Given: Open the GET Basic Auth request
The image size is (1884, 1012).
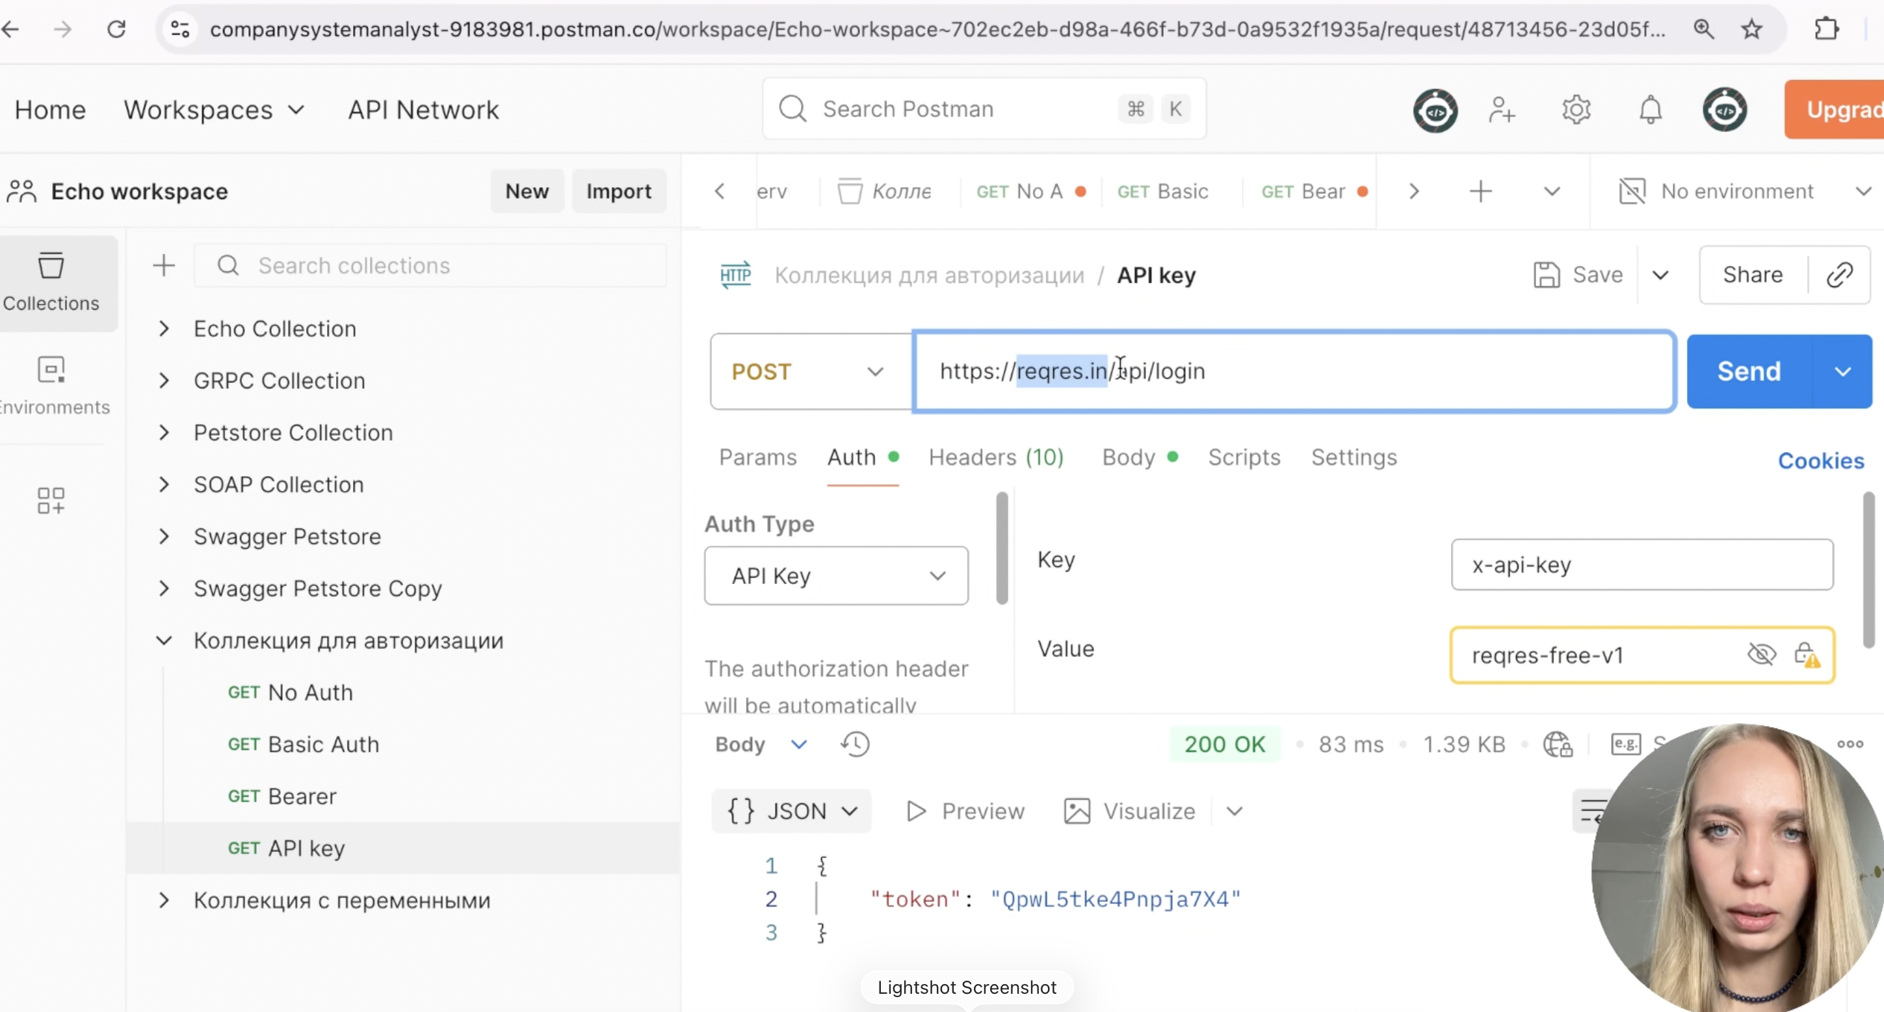Looking at the screenshot, I should [304, 744].
